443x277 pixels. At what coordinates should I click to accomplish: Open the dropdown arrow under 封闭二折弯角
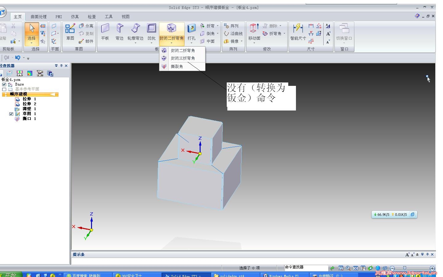click(x=171, y=43)
